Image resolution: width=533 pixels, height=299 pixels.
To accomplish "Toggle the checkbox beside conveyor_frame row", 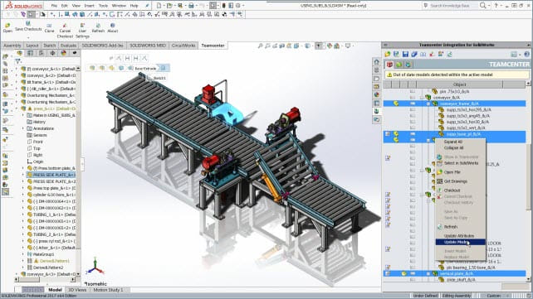I will [413, 104].
